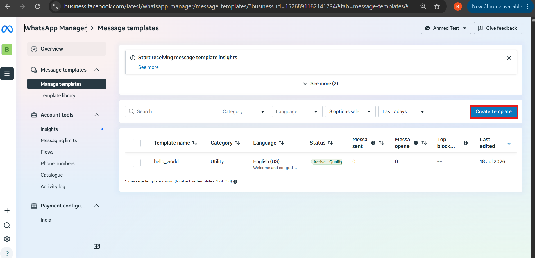Viewport: 535px width, 258px height.
Task: Collapse sidebar with the panel toggle icon
Action: tap(97, 246)
